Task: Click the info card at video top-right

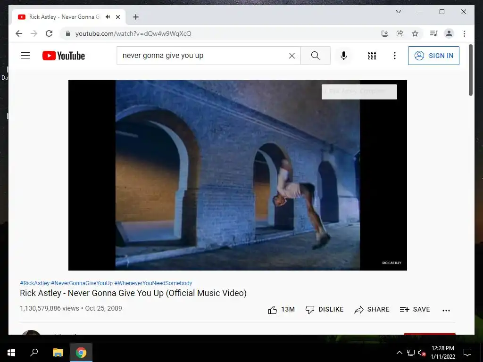Action: 359,92
